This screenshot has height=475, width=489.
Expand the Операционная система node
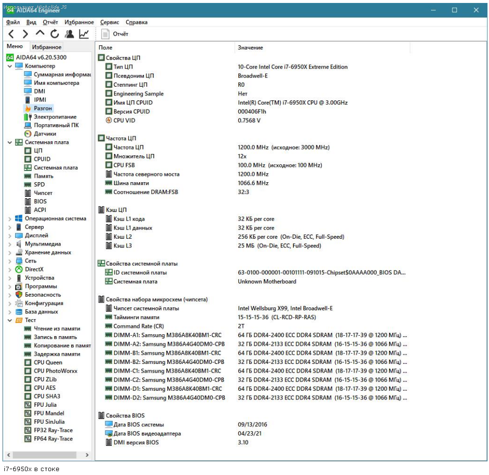pos(10,219)
